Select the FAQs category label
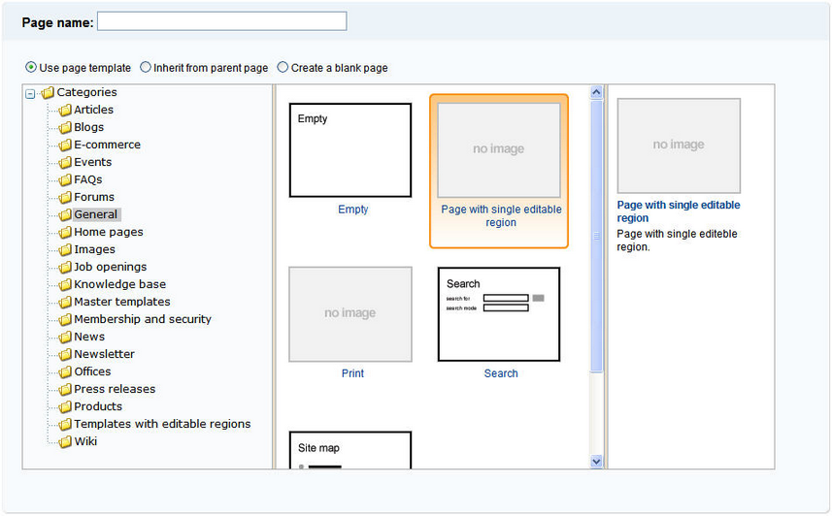Viewport: 832px width, 516px height. pos(88,179)
